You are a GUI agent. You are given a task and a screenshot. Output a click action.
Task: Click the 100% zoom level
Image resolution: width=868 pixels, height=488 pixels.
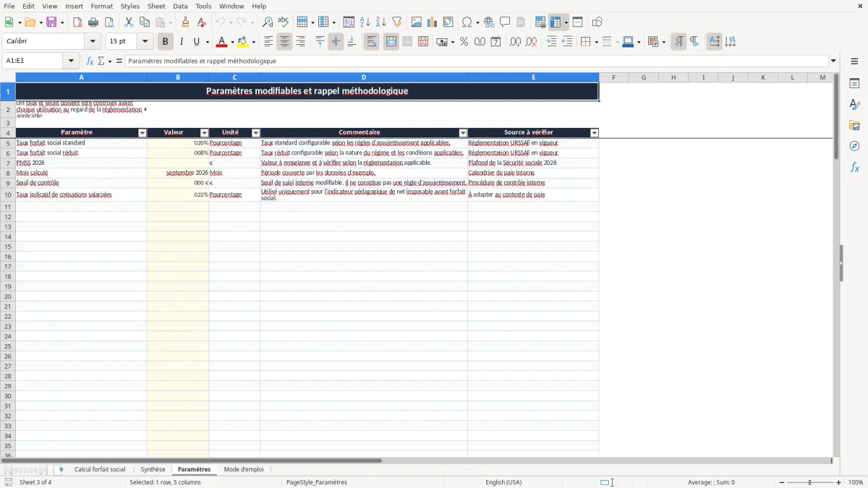click(x=856, y=482)
